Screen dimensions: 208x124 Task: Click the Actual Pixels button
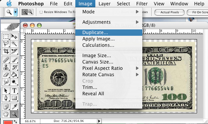click(170, 12)
